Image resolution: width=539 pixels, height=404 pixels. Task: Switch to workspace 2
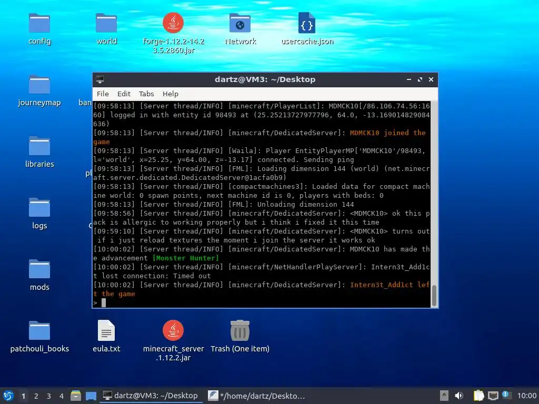pyautogui.click(x=36, y=396)
